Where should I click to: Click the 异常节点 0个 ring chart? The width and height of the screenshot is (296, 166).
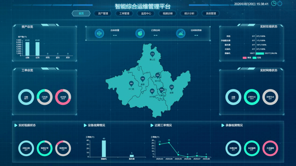click(270, 97)
